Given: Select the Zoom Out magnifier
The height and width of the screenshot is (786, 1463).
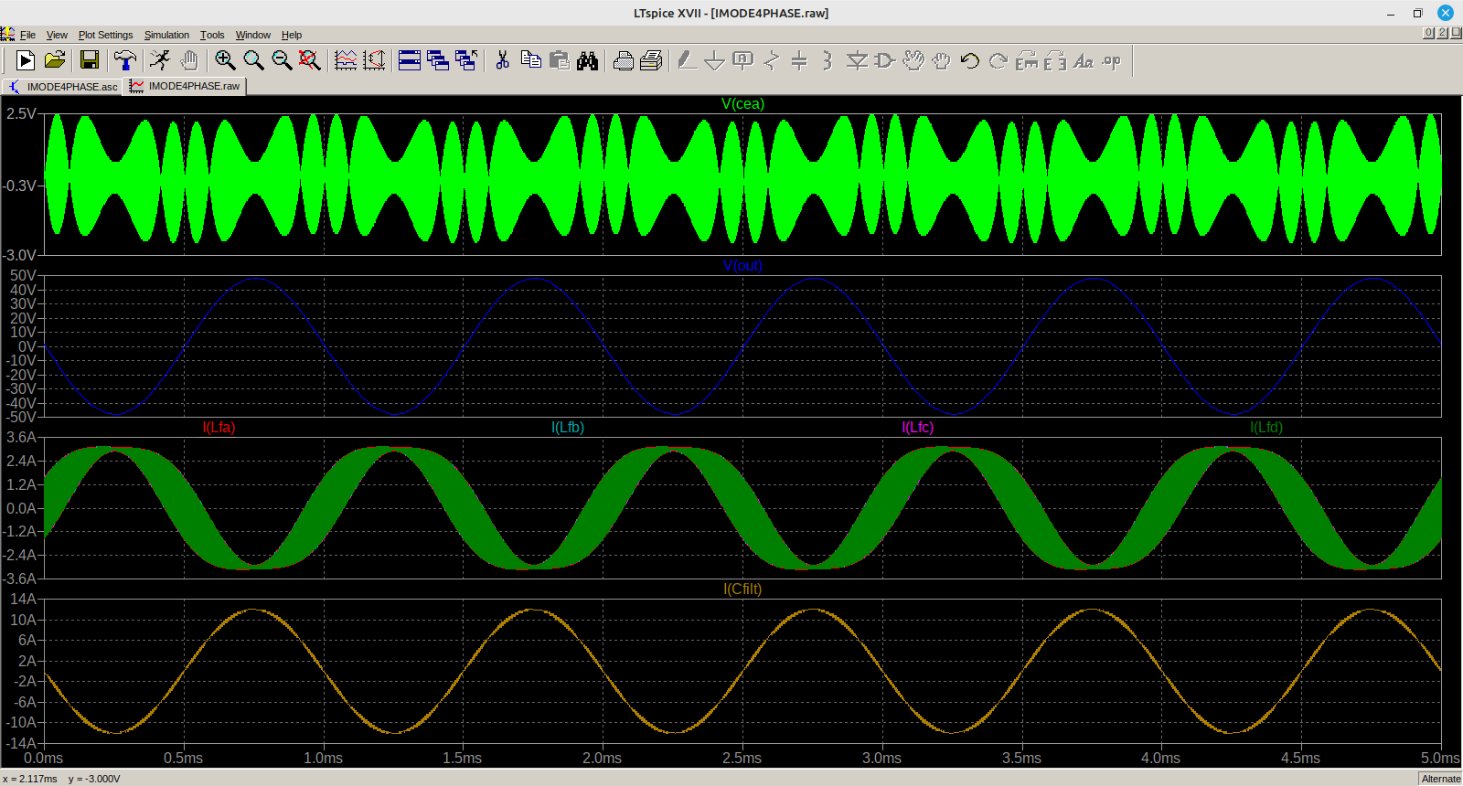Looking at the screenshot, I should pos(282,60).
